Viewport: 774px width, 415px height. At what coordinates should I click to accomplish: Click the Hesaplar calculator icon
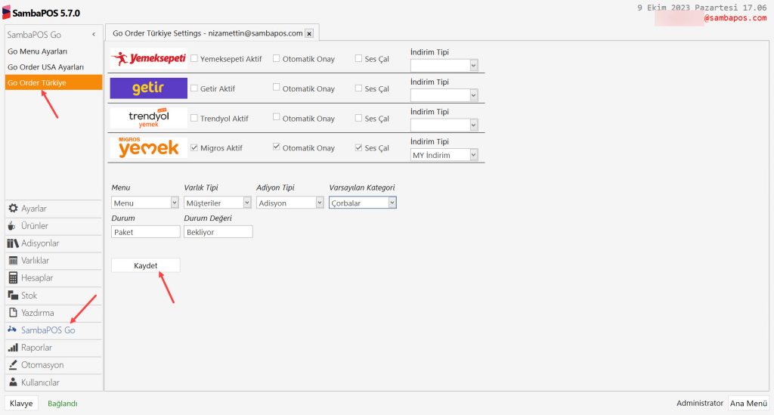pos(13,278)
